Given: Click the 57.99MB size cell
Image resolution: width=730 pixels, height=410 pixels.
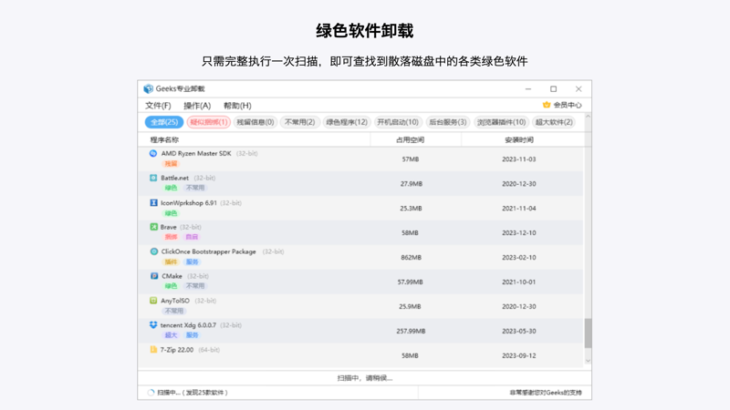Looking at the screenshot, I should click(410, 282).
